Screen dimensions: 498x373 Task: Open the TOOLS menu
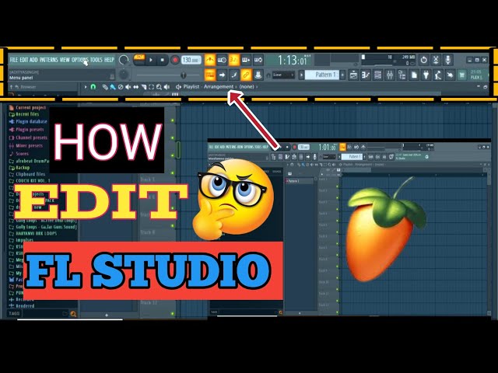point(96,60)
